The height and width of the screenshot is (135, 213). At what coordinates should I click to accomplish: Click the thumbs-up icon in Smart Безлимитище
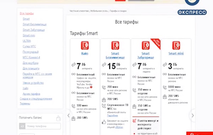point(104,122)
